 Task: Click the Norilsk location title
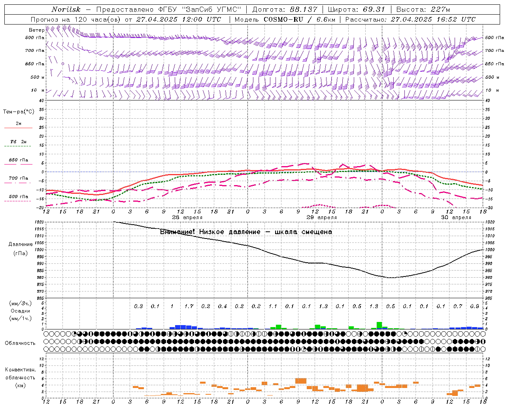click(66, 9)
